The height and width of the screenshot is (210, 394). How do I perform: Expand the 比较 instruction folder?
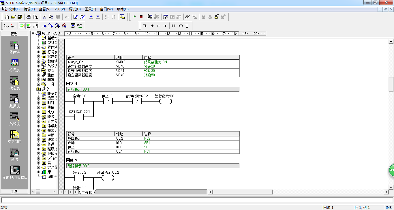point(39,112)
